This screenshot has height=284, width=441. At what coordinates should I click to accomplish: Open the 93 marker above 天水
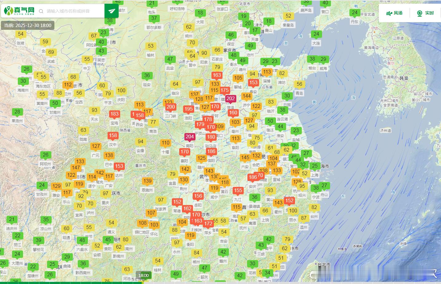click(94, 110)
